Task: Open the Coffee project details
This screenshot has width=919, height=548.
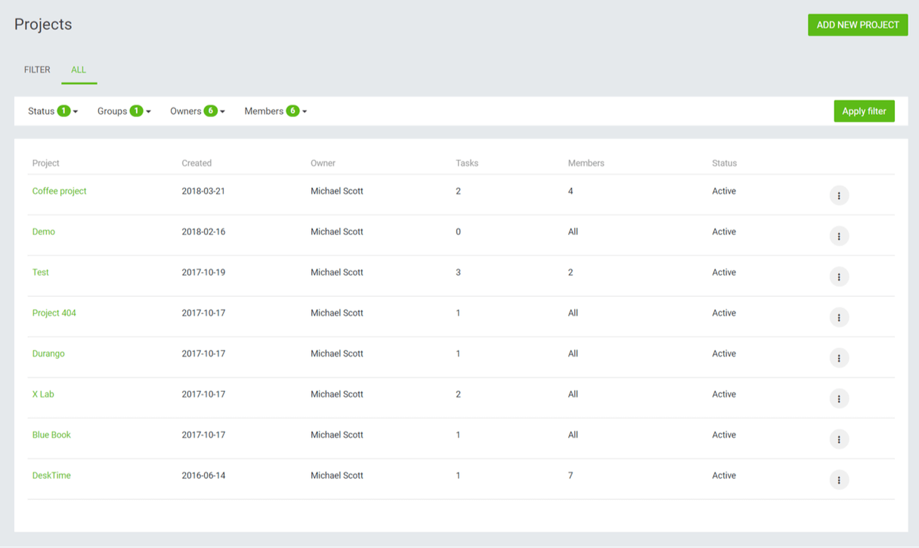Action: [59, 191]
